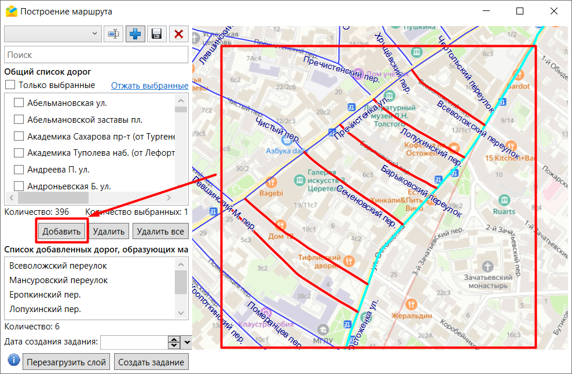Click the 'Поиск' search field
The height and width of the screenshot is (374, 572).
(96, 55)
